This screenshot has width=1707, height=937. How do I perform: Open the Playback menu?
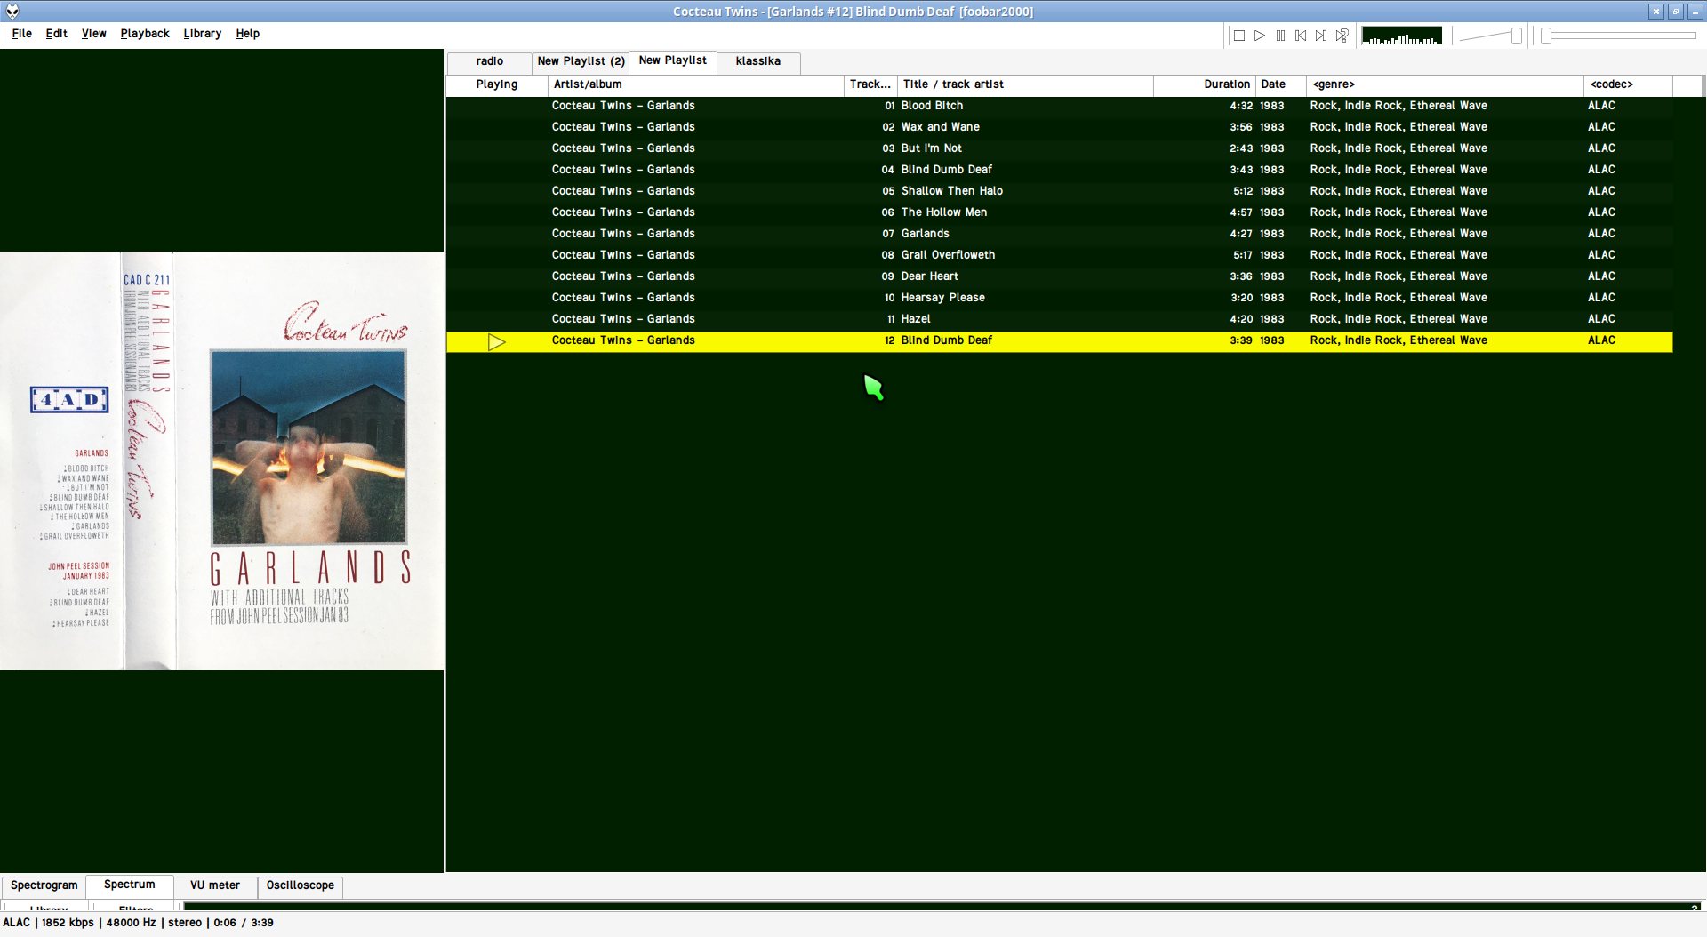[x=144, y=34]
